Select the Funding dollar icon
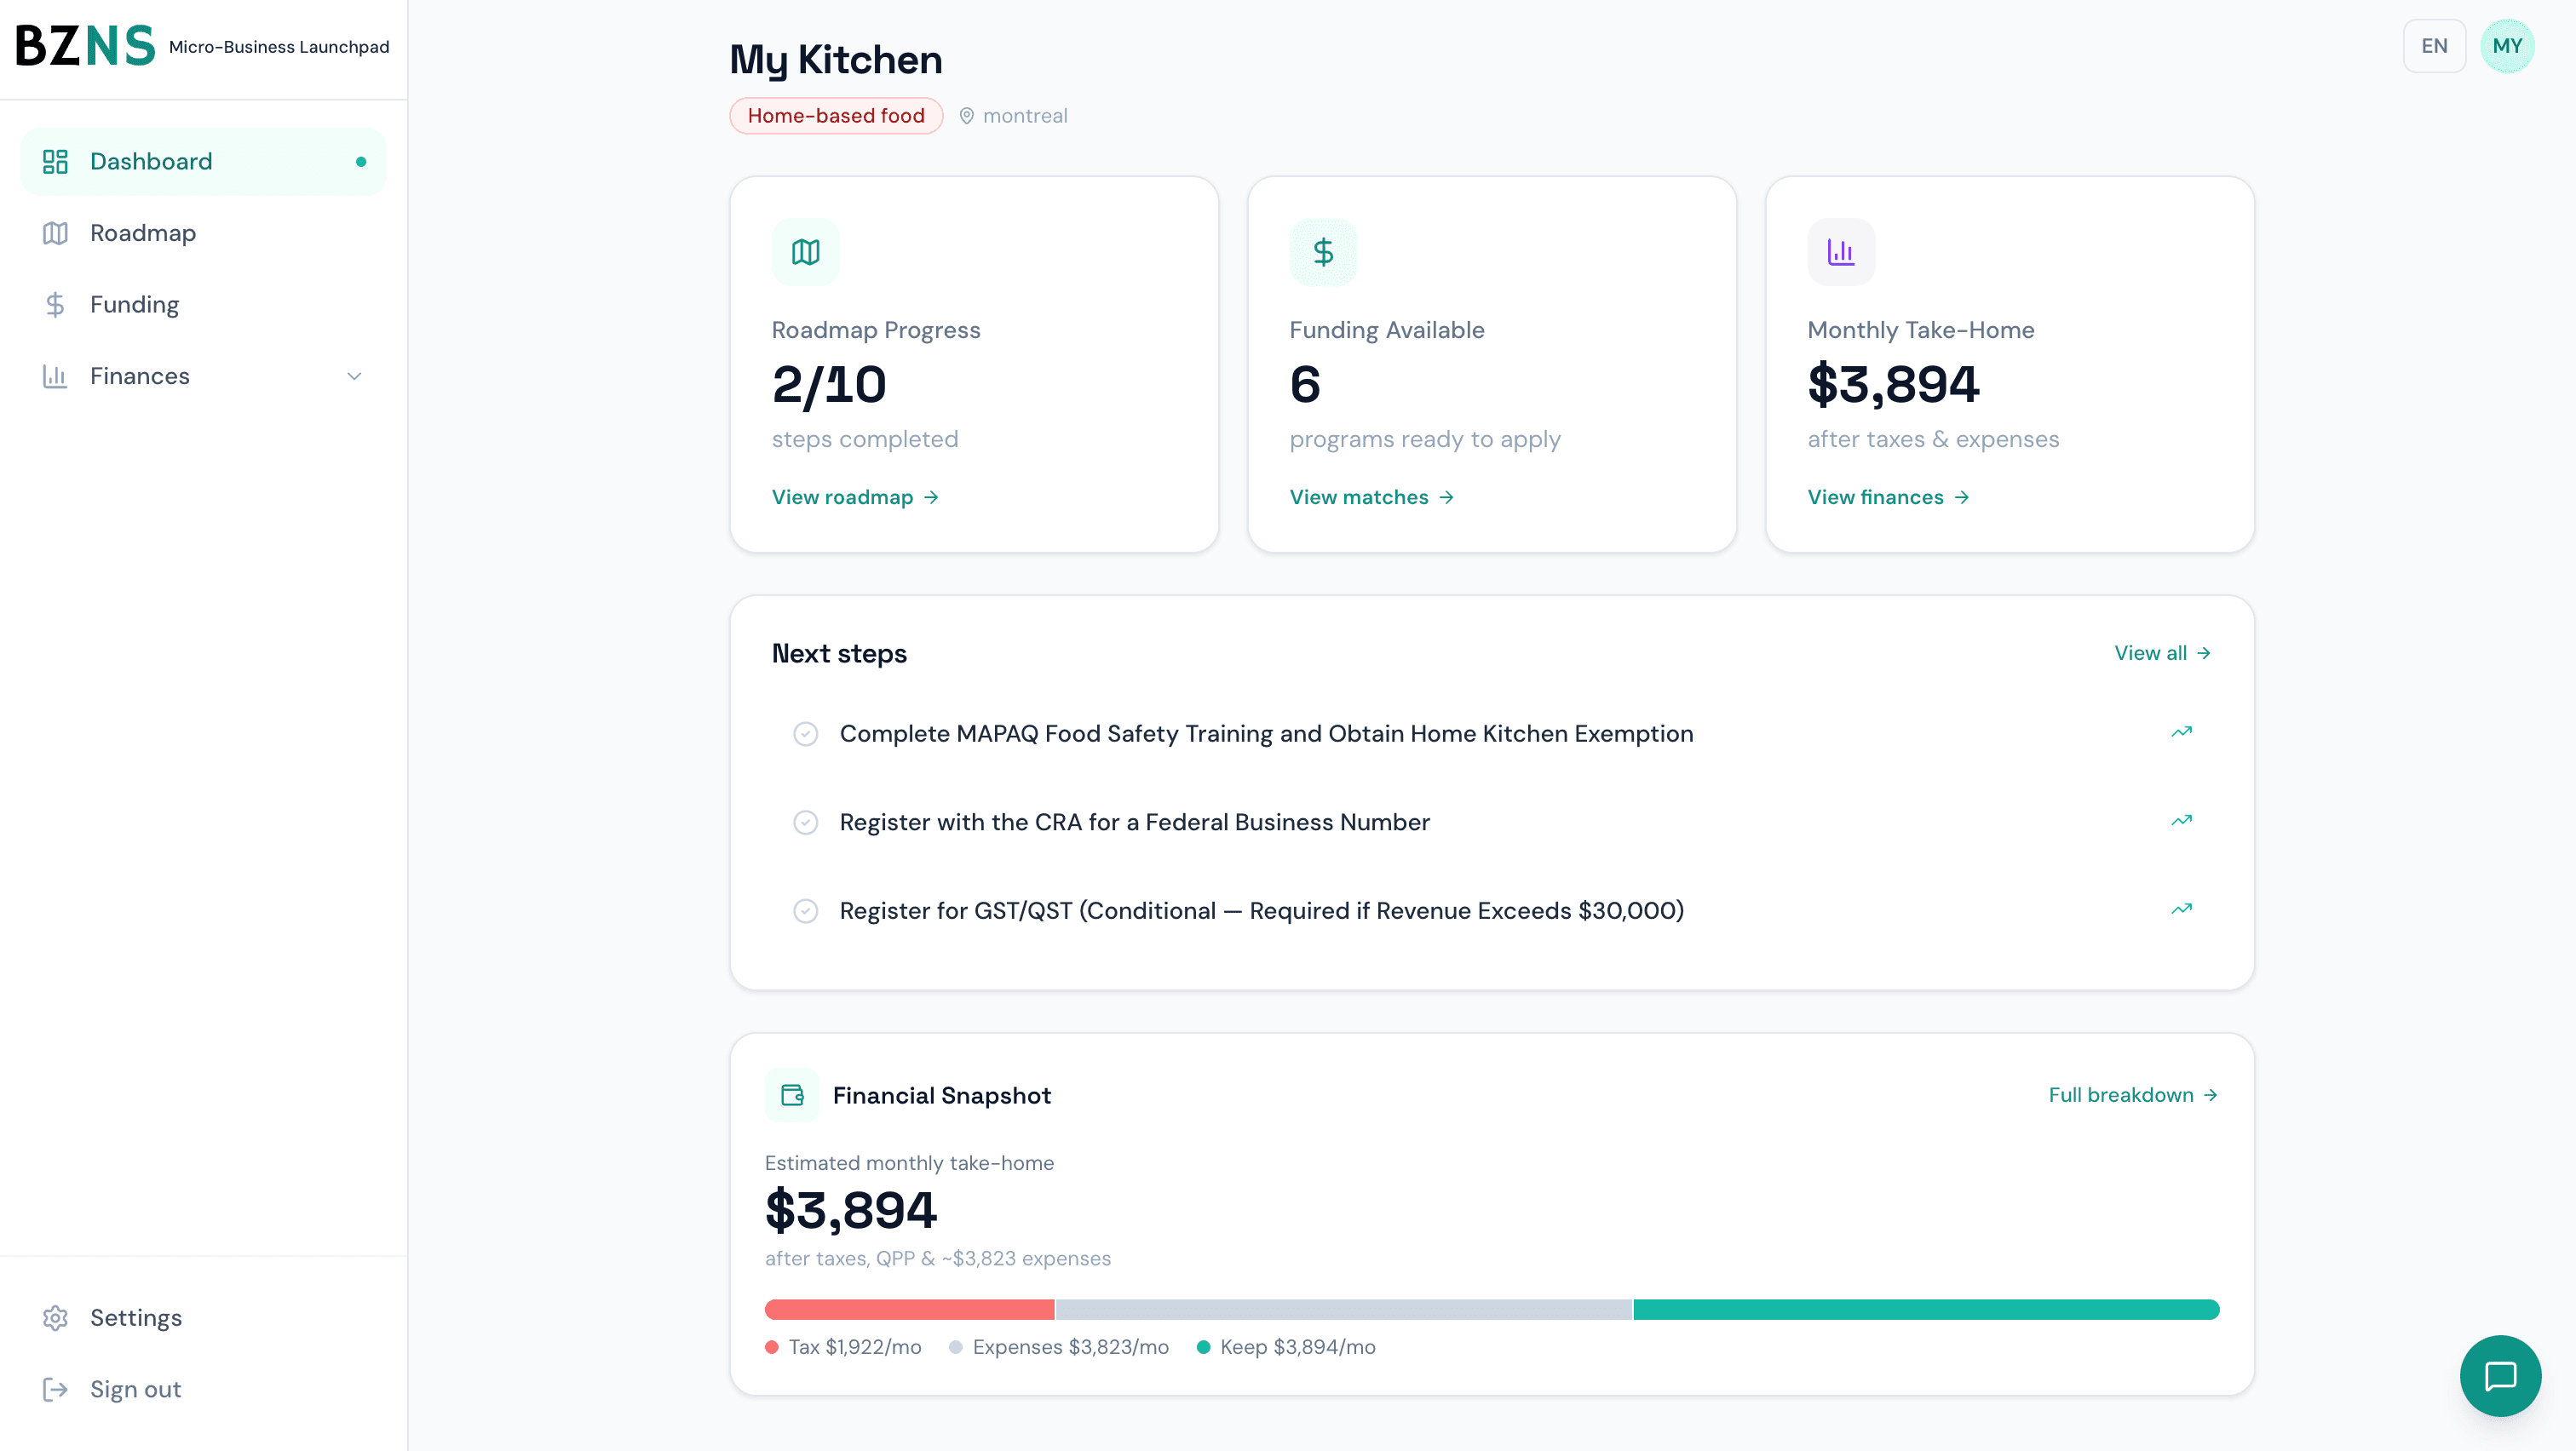 55,304
